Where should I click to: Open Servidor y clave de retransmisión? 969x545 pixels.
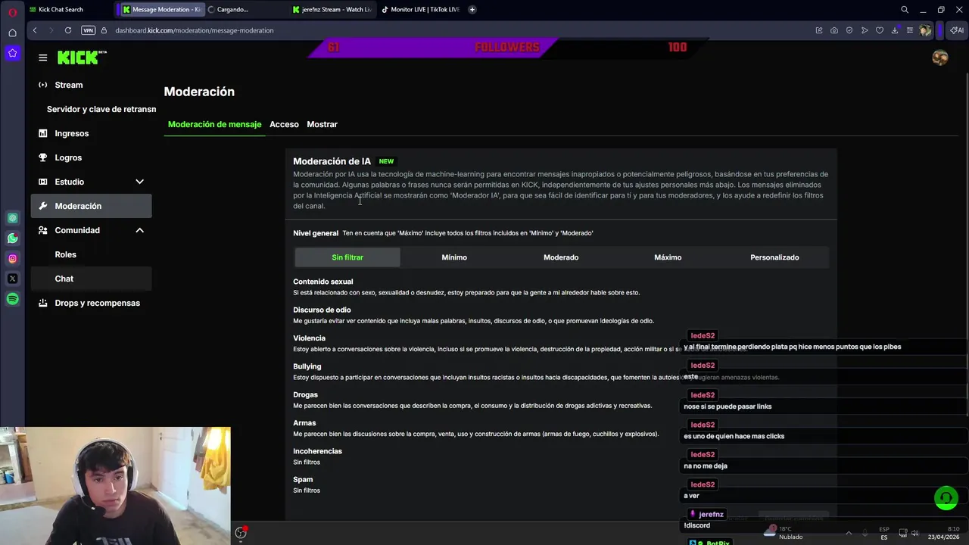[x=101, y=109]
